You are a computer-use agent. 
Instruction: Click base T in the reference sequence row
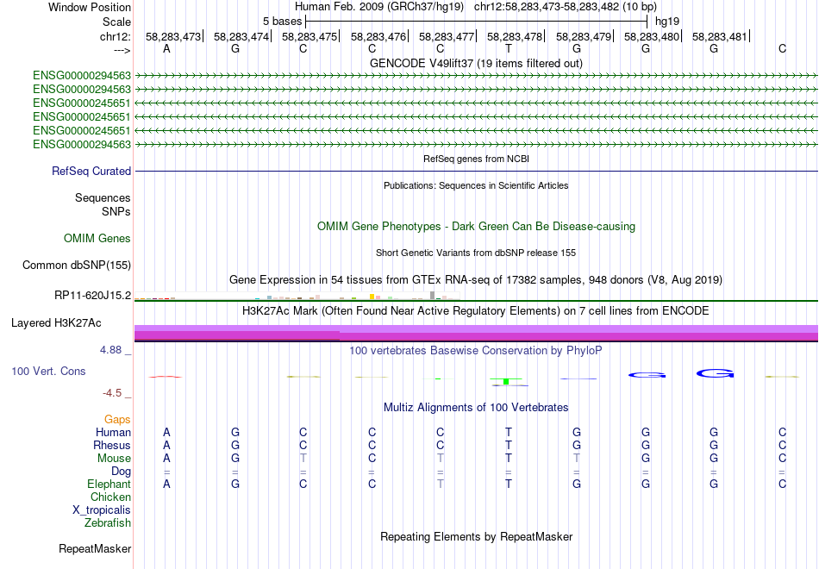pyautogui.click(x=509, y=48)
